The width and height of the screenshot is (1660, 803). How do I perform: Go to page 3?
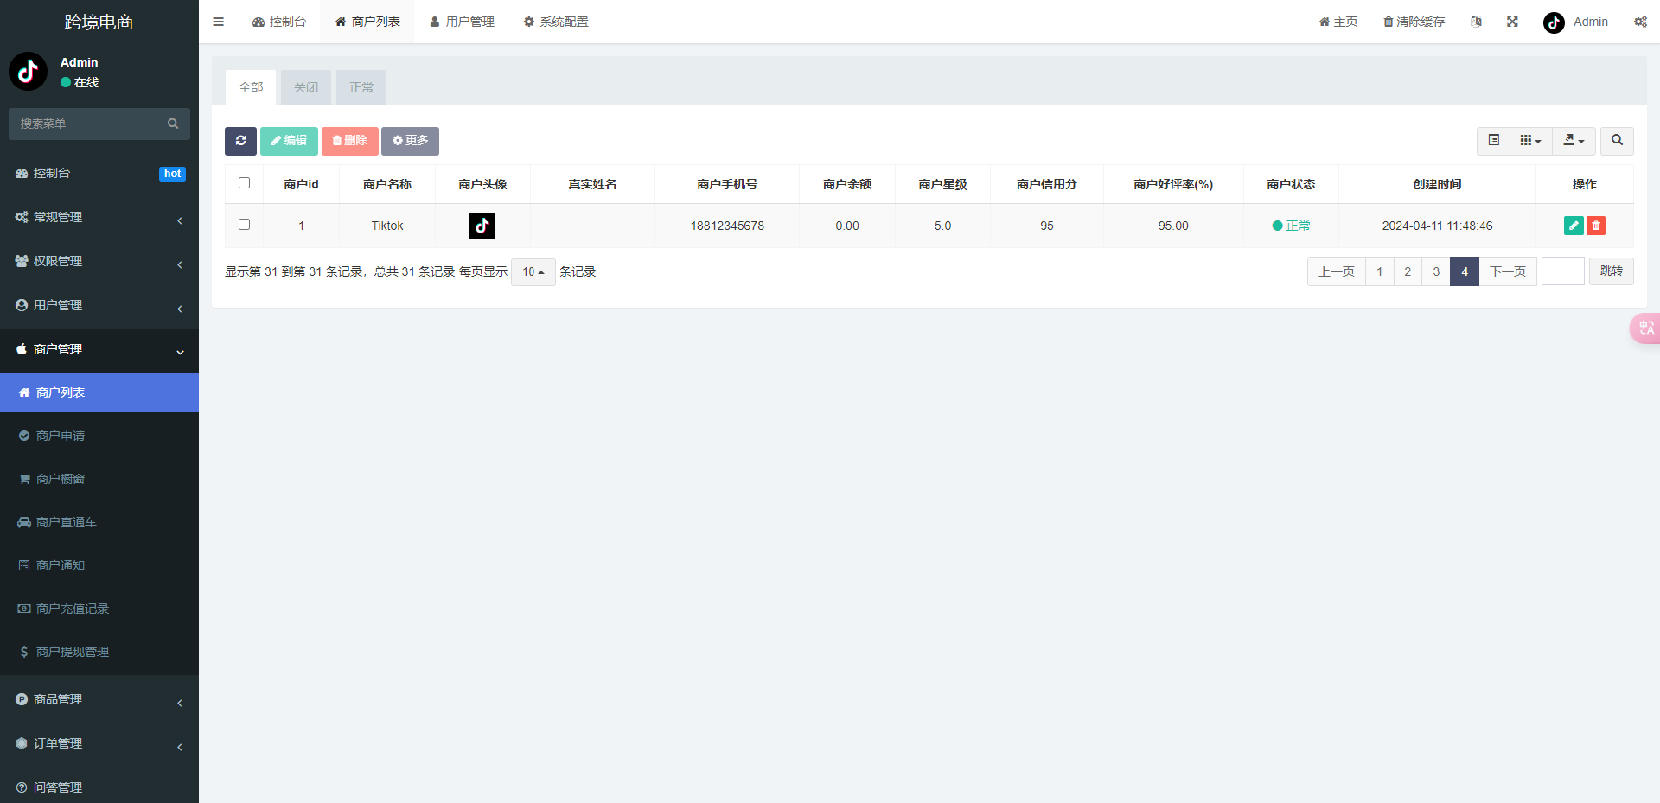pyautogui.click(x=1436, y=271)
